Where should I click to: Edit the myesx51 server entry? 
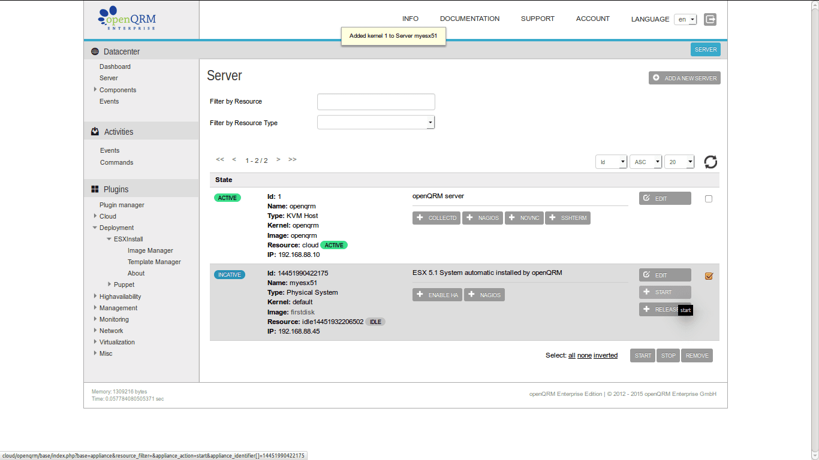click(x=665, y=275)
